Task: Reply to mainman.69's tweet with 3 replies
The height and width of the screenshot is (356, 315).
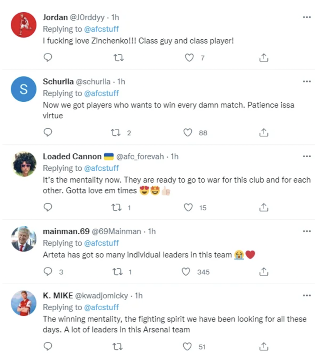Action: coord(49,272)
